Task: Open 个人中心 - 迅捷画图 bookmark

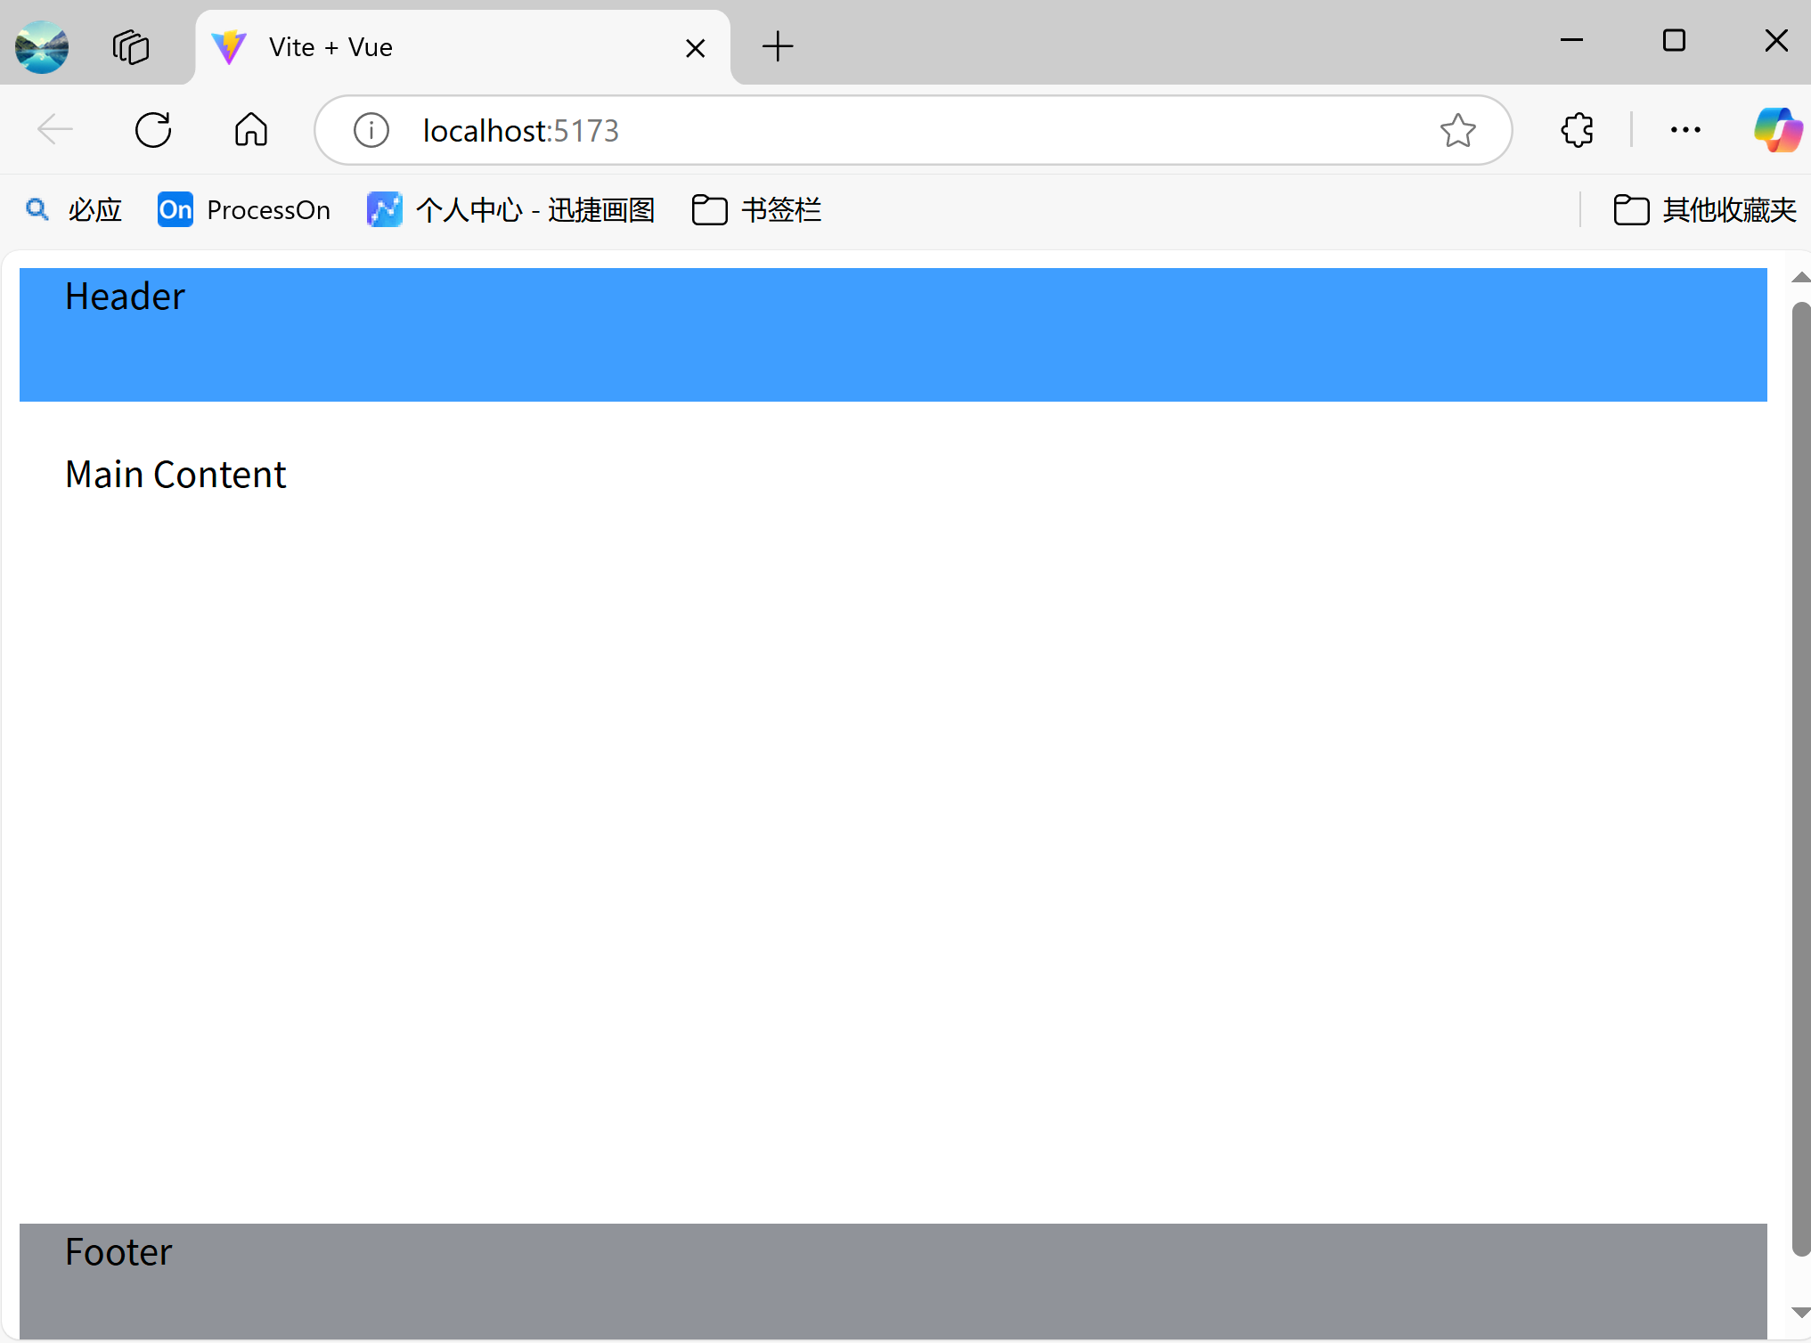Action: [511, 210]
